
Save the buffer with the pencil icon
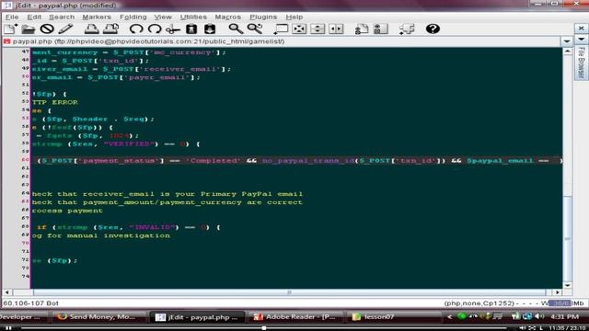coord(65,29)
